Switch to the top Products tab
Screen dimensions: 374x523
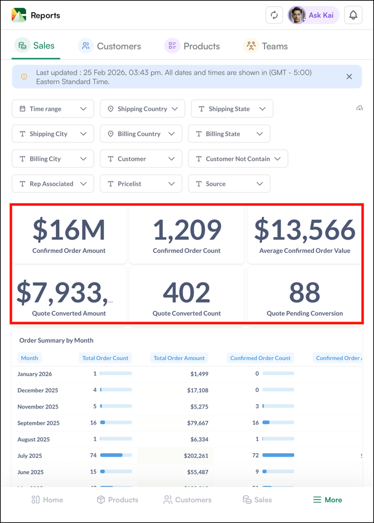click(x=192, y=46)
